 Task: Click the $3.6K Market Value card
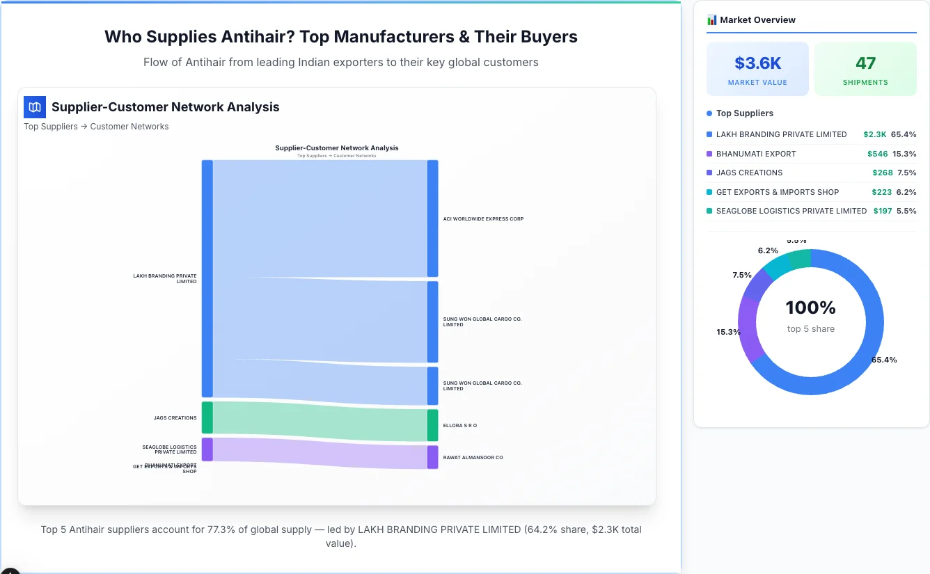[x=757, y=68]
